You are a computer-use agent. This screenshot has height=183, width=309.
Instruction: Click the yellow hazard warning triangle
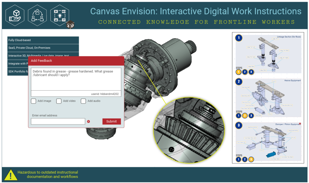[x=11, y=175]
